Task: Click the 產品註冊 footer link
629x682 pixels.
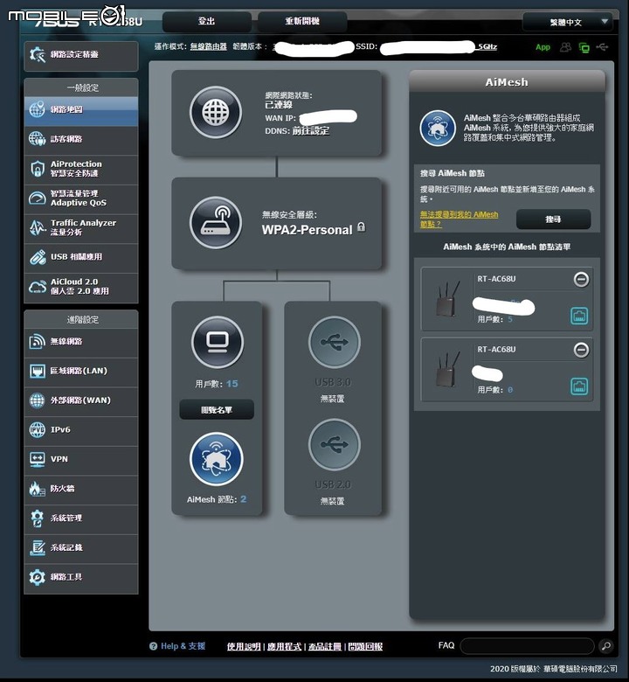Action: click(325, 647)
